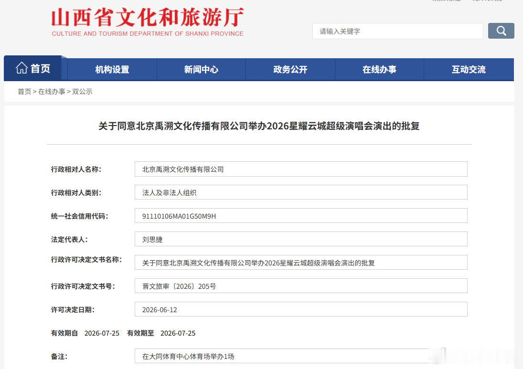523x369 pixels.
Task: Click the home icon in navigation bar
Action: click(21, 68)
